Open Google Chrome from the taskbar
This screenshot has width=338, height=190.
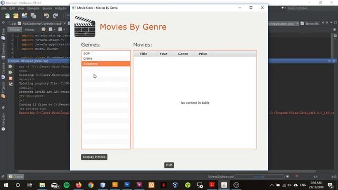click(91, 185)
